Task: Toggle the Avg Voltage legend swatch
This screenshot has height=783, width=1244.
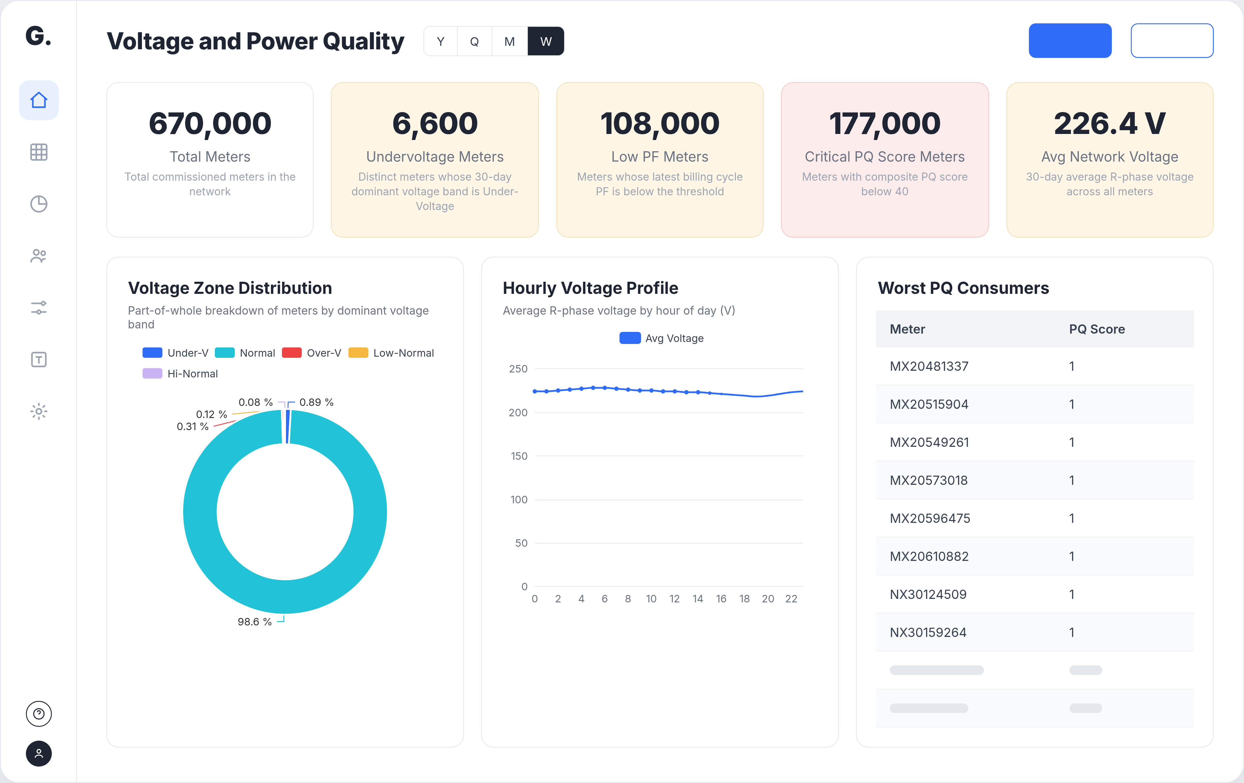Action: click(630, 338)
